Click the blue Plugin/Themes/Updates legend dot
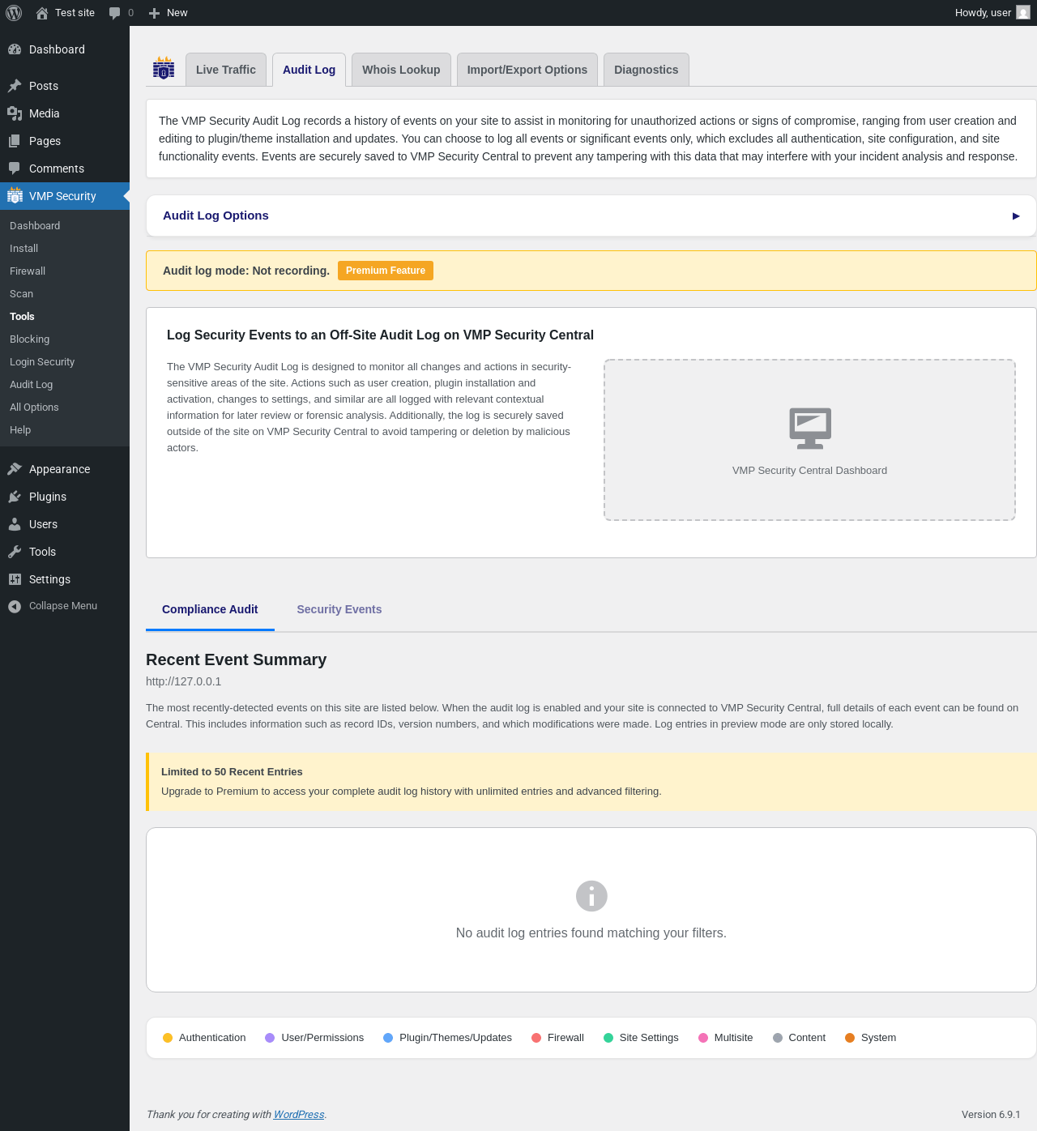1037x1131 pixels. (x=388, y=1038)
